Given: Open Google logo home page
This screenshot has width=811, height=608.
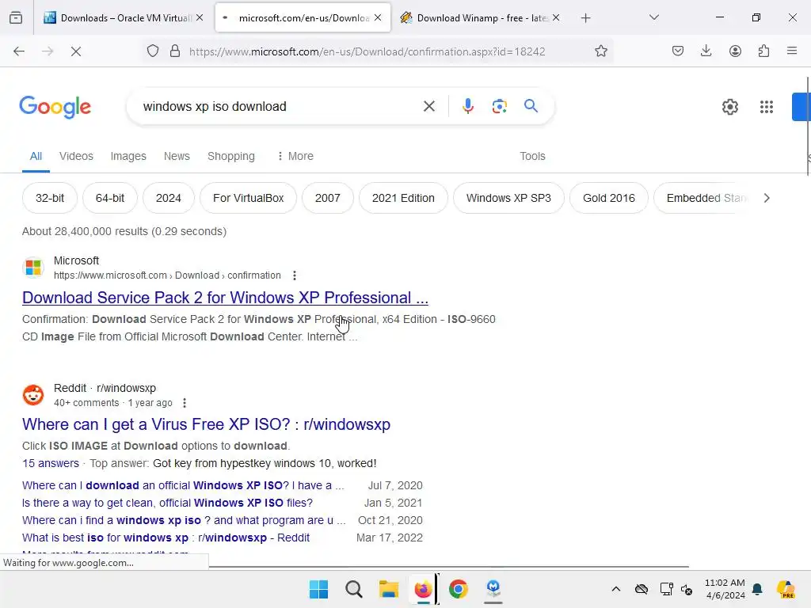Looking at the screenshot, I should click(x=55, y=107).
